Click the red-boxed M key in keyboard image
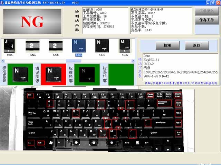The height and width of the screenshot is (165, 221). 113,134
